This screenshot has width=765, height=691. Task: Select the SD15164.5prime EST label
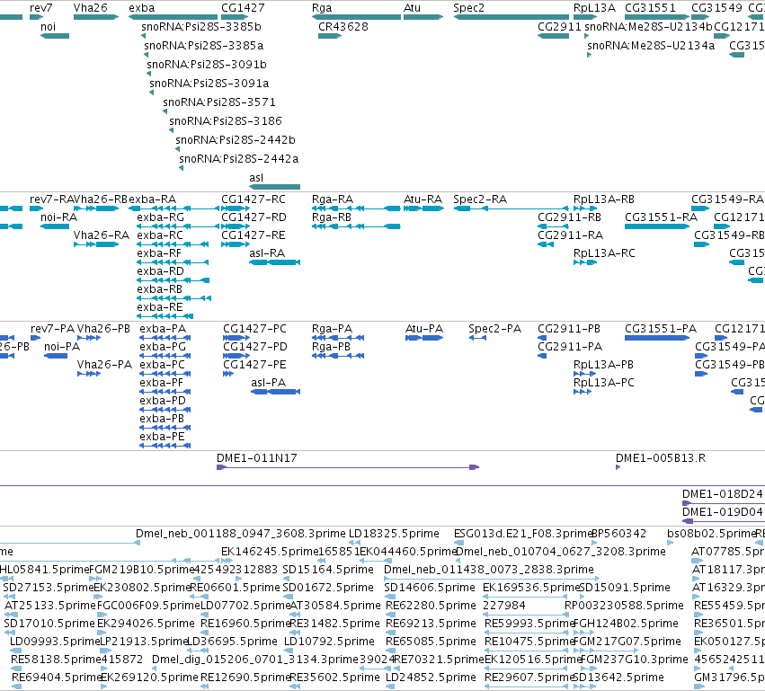(x=328, y=570)
